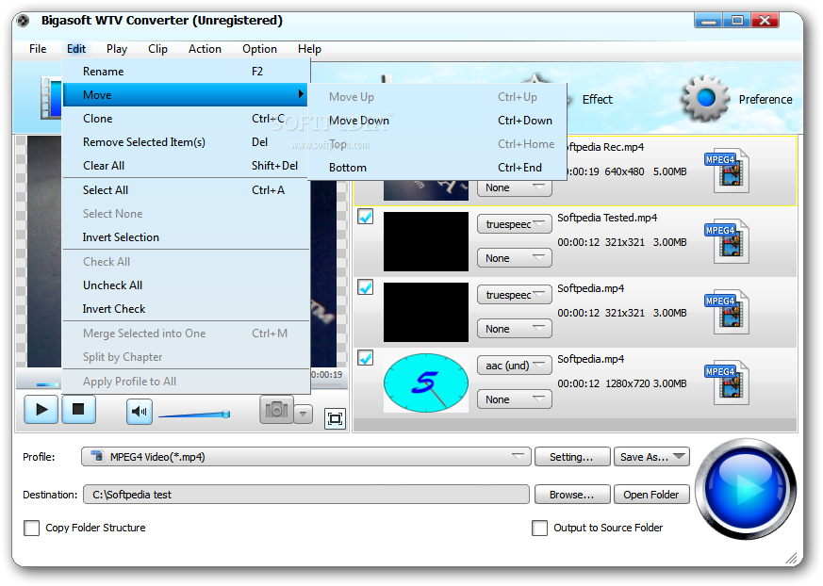Enable Copy Folder Structure checkbox

pos(31,528)
